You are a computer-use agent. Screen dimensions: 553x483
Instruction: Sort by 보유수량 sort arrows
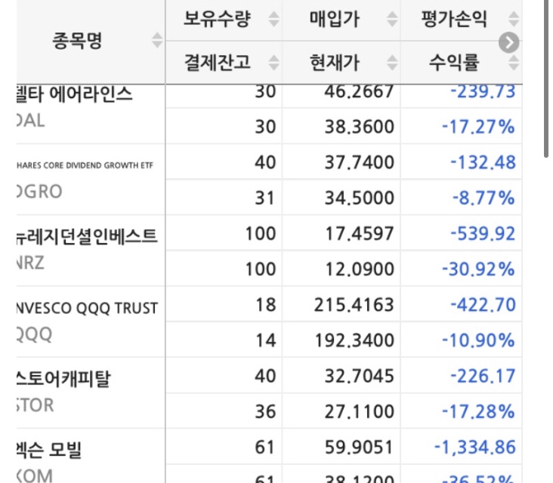point(274,19)
